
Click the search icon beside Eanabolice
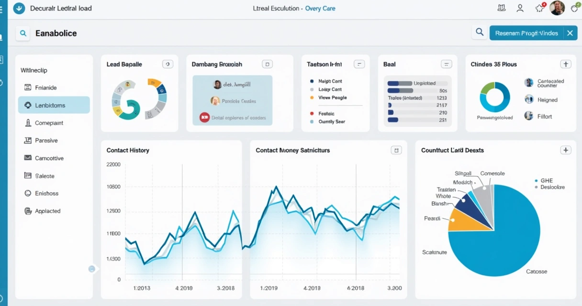point(23,33)
